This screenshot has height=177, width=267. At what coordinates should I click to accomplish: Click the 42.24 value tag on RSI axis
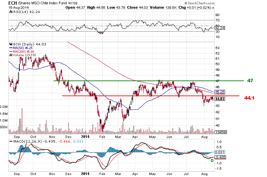tap(220, 28)
